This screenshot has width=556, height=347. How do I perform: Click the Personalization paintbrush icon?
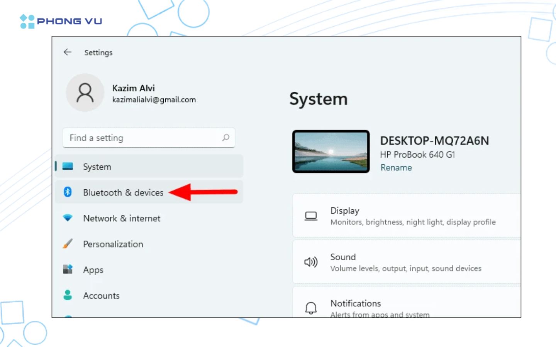[68, 244]
